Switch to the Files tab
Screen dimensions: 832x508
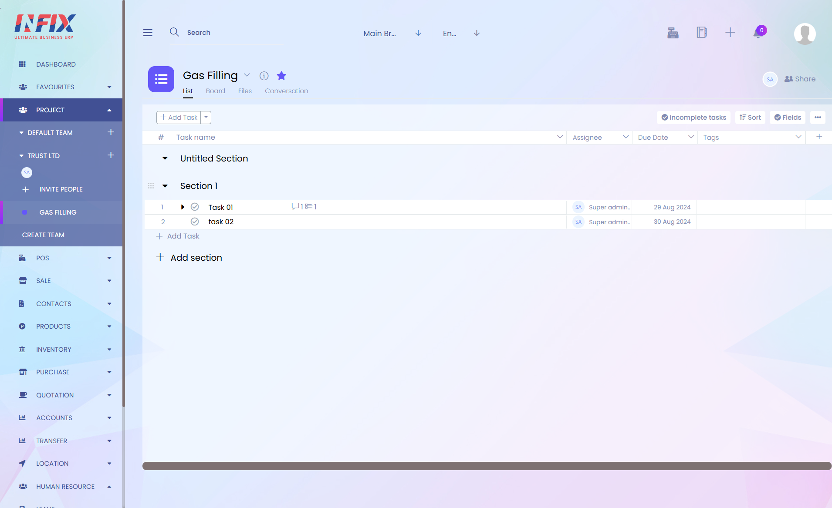pyautogui.click(x=245, y=91)
